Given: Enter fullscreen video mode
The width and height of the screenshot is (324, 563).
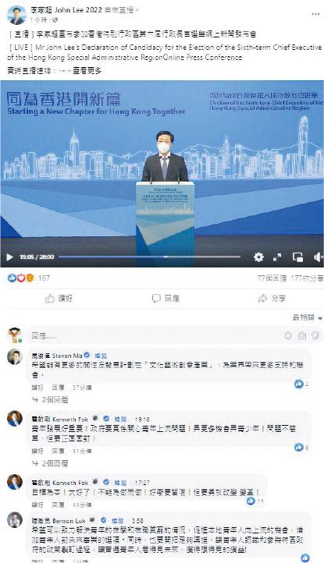Looking at the screenshot, I should coord(277,257).
